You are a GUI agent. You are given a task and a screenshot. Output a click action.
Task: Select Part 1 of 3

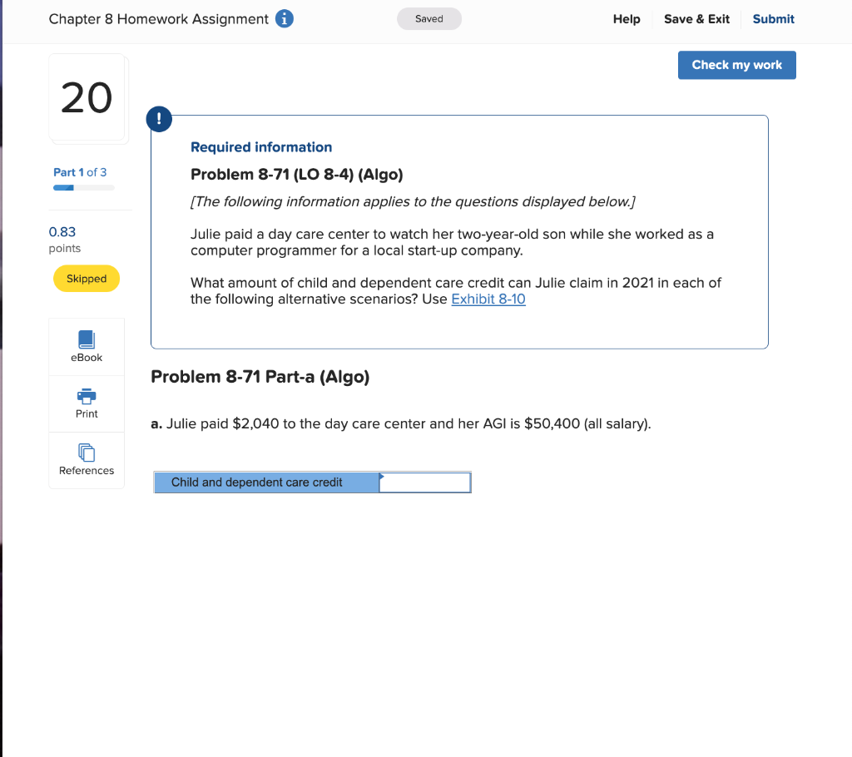pyautogui.click(x=80, y=172)
